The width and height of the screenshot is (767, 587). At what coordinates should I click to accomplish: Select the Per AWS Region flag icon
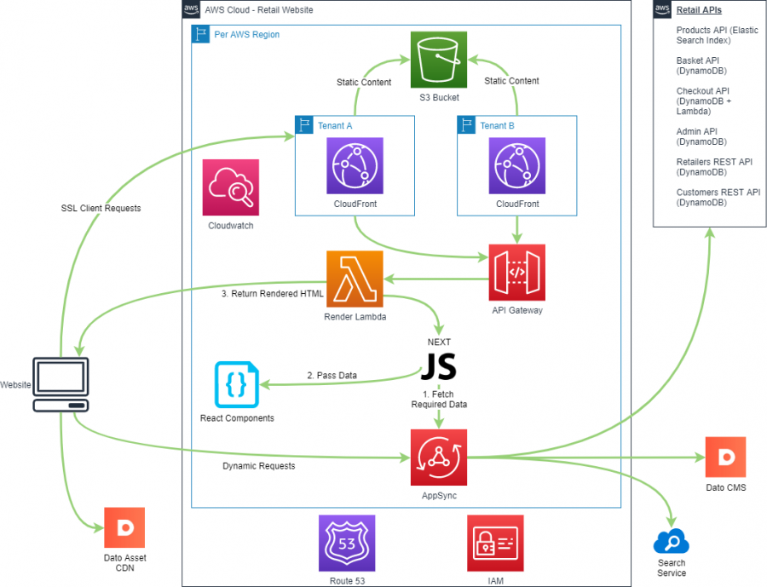pyautogui.click(x=201, y=34)
